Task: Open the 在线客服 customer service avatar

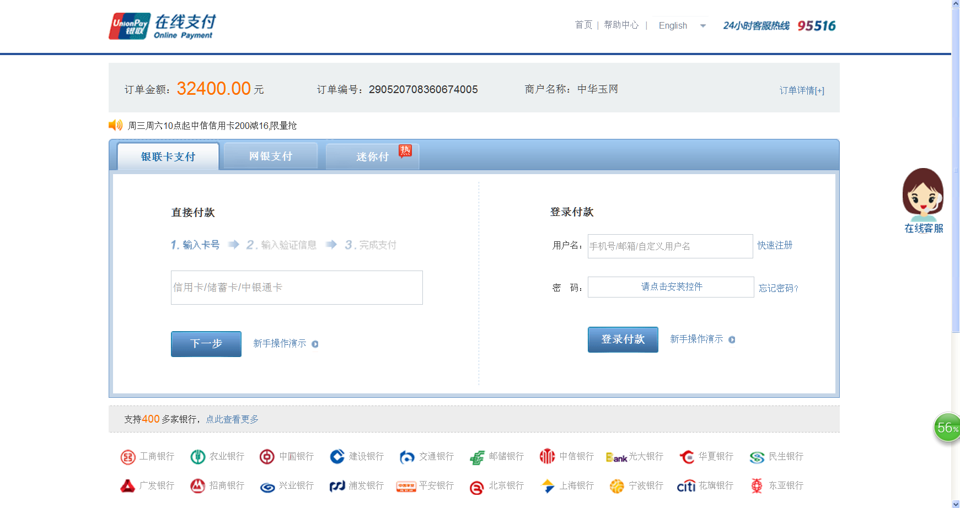Action: (923, 201)
